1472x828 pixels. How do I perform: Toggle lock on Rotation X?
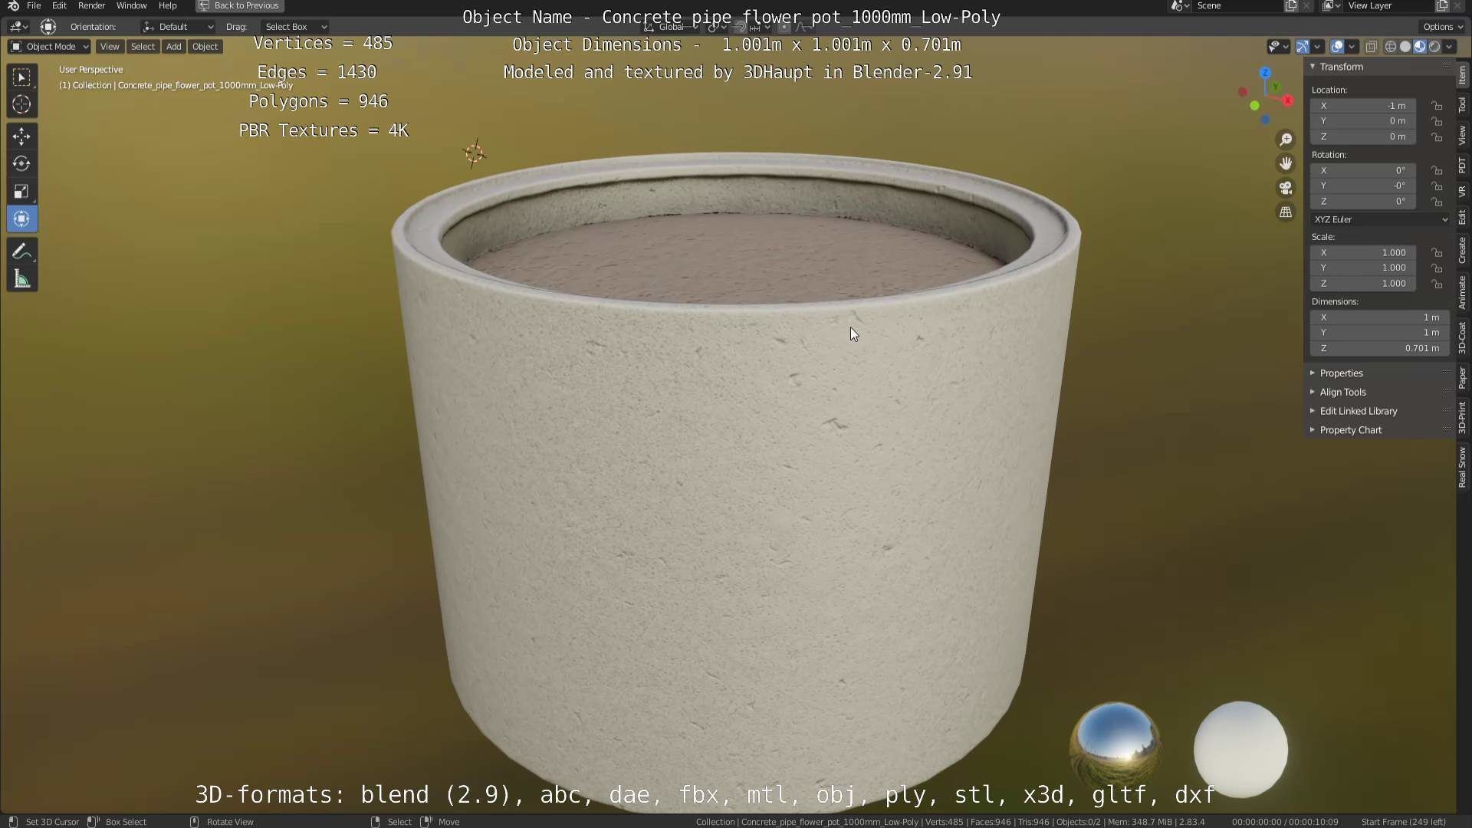(1437, 170)
